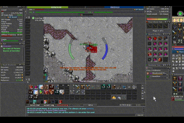This screenshot has width=184, height=123.
Task: Toggle the Chat Off button
Action: click(x=140, y=115)
